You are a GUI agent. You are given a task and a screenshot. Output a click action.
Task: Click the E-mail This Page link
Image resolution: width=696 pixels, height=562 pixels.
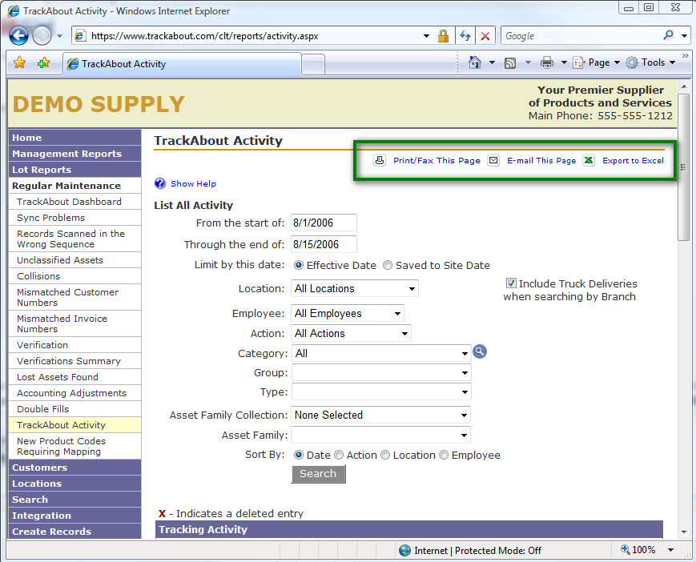[541, 161]
